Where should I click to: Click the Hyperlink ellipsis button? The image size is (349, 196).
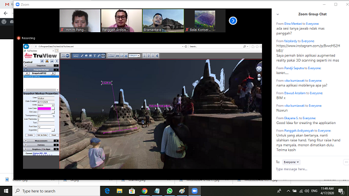coord(53,130)
